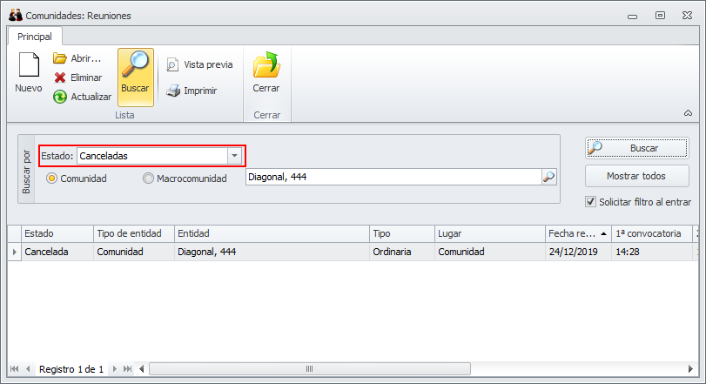This screenshot has height=384, width=706.
Task: Click the Mostrar todos button
Action: (x=636, y=176)
